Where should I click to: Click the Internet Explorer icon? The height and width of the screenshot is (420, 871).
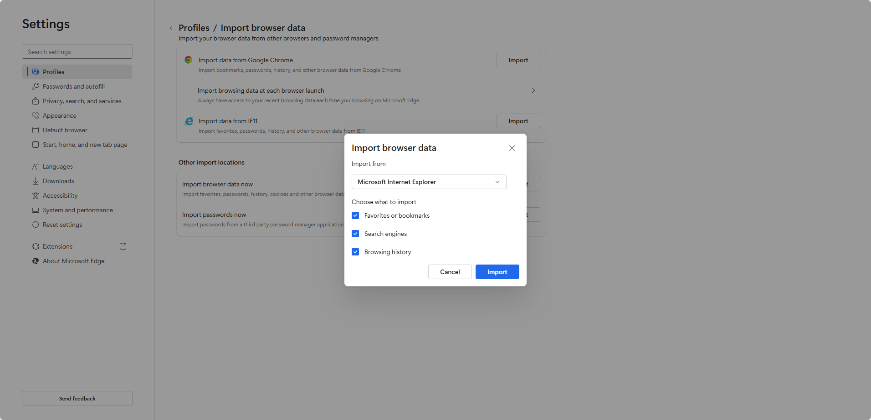coord(188,121)
